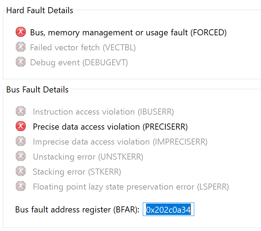Click the grey LSPERR status icon
Viewport: 261px width, 231px height.
(x=21, y=186)
